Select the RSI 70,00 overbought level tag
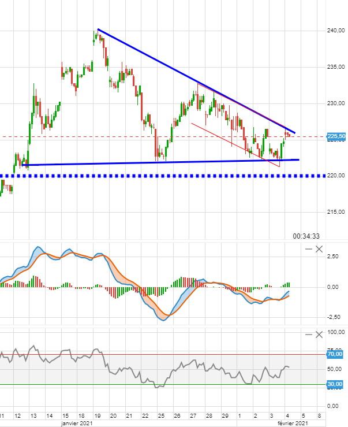Viewport: 348px width, 427px height. click(x=335, y=354)
